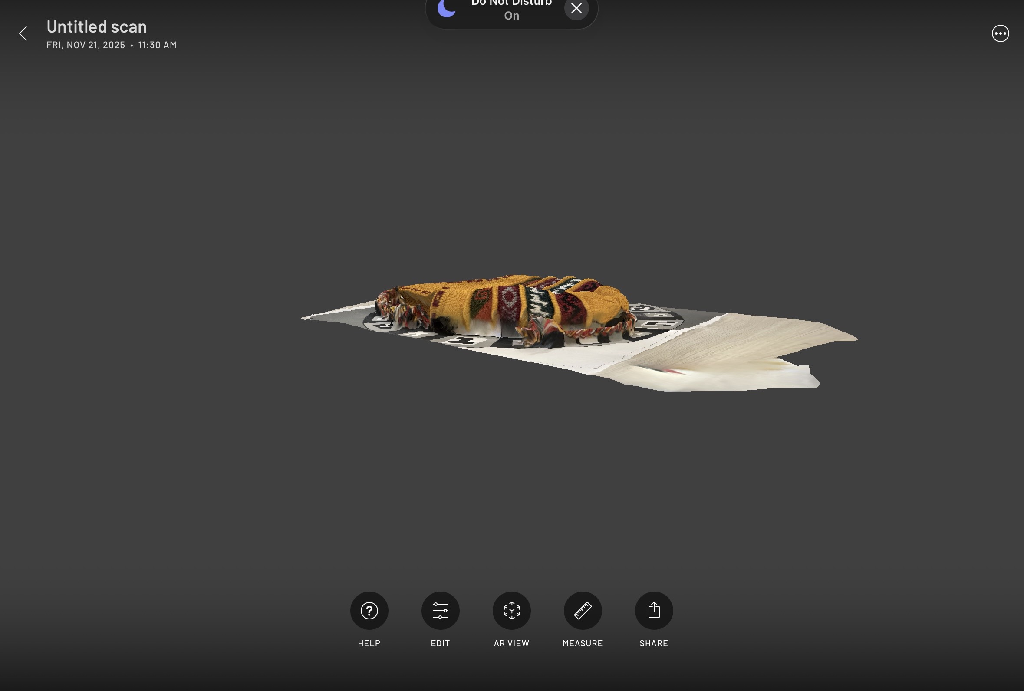The width and height of the screenshot is (1024, 691).
Task: Go back using the left arrow
Action: (23, 33)
